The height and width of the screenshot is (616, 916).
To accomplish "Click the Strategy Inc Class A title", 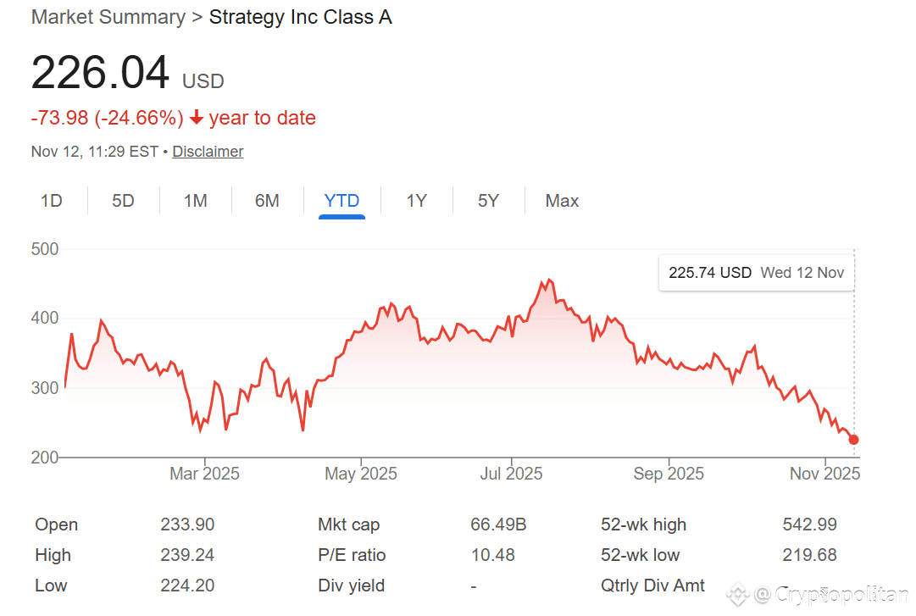I will (x=300, y=16).
